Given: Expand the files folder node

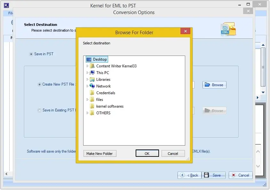Looking at the screenshot, I should point(87,100).
